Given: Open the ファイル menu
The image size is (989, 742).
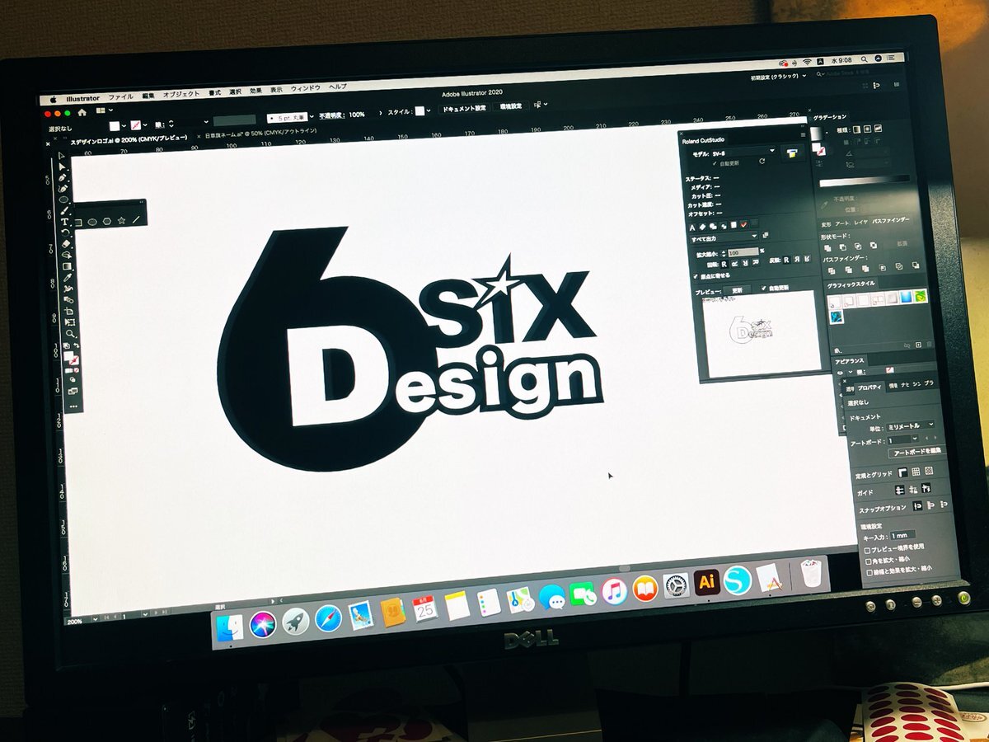Looking at the screenshot, I should tap(120, 96).
